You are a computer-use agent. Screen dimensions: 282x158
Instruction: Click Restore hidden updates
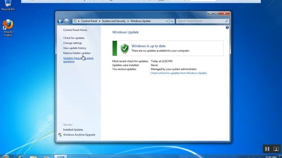(77, 53)
